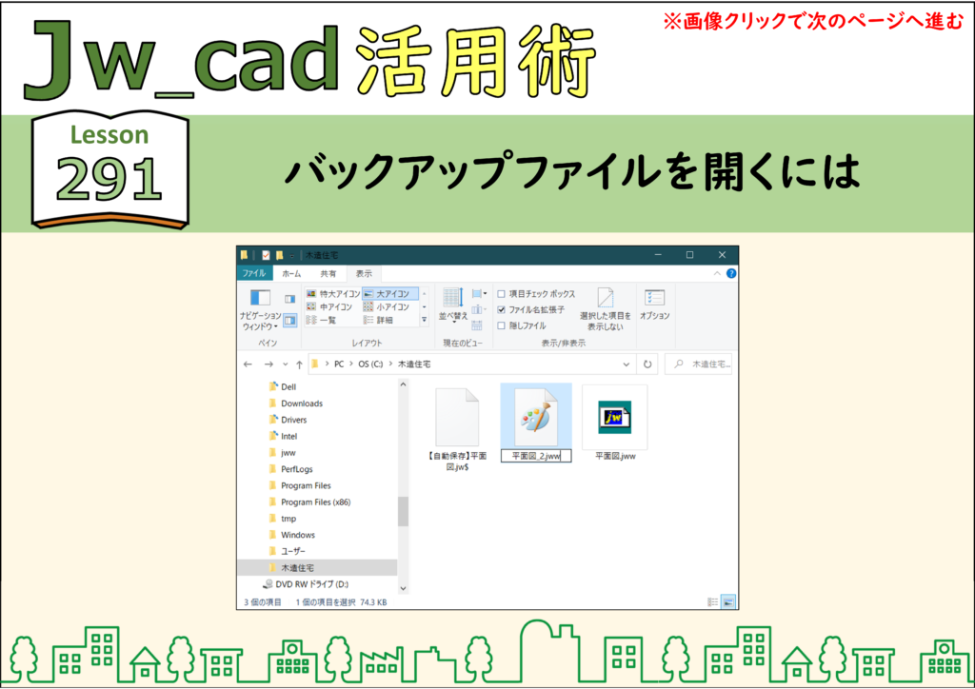Open Explorer help icon

pos(731,273)
